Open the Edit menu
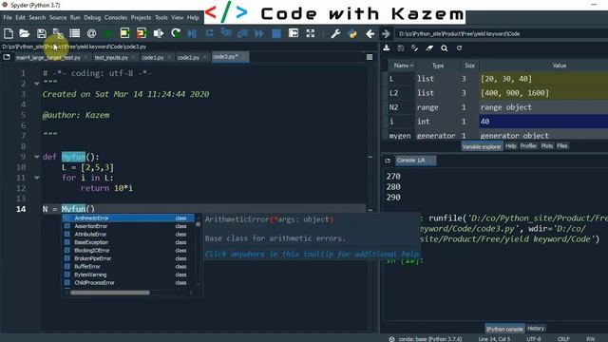 tap(21, 17)
